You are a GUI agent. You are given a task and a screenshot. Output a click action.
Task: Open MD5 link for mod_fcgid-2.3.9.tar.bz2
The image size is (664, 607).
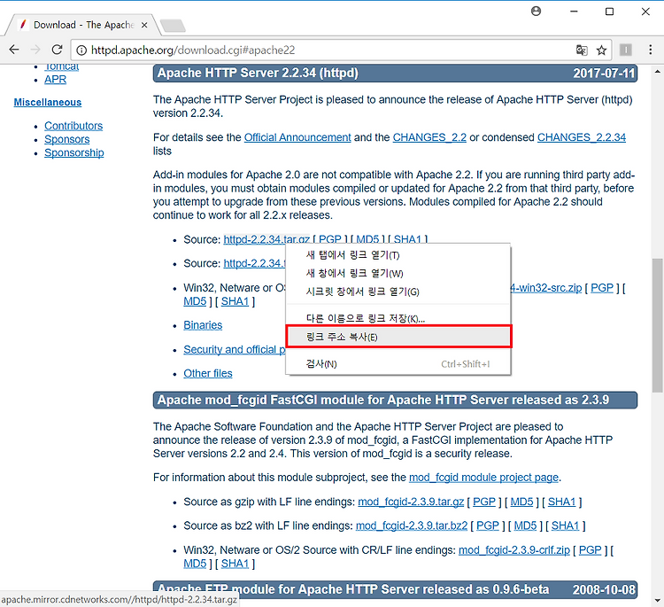(526, 525)
